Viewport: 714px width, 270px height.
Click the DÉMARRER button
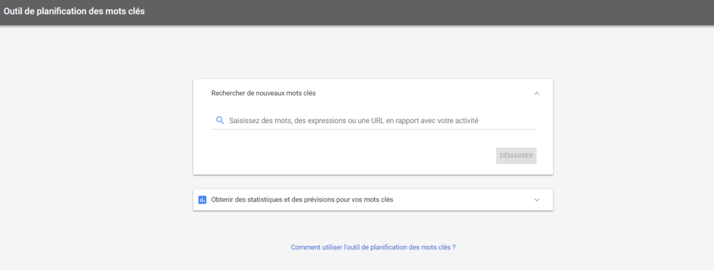(516, 156)
